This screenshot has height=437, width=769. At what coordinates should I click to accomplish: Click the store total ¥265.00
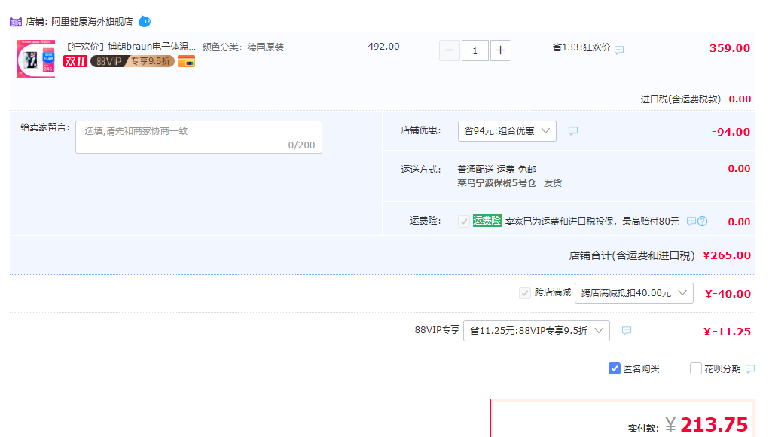(x=727, y=255)
